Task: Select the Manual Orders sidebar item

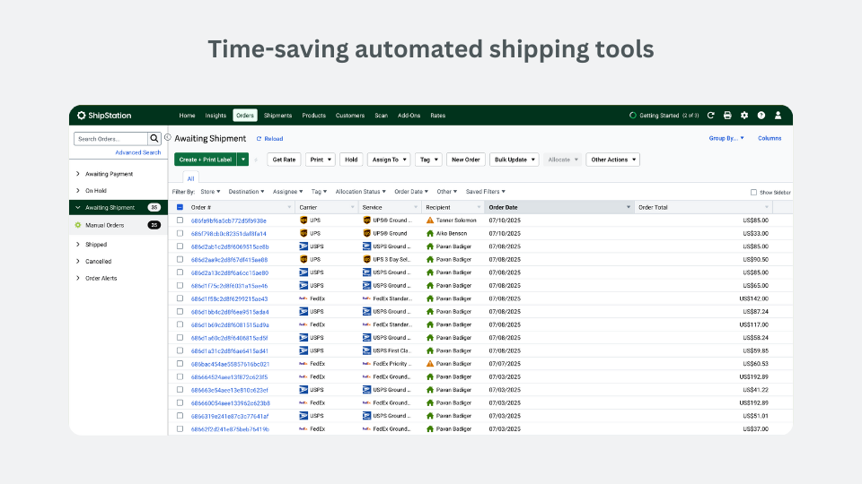Action: tap(119, 225)
